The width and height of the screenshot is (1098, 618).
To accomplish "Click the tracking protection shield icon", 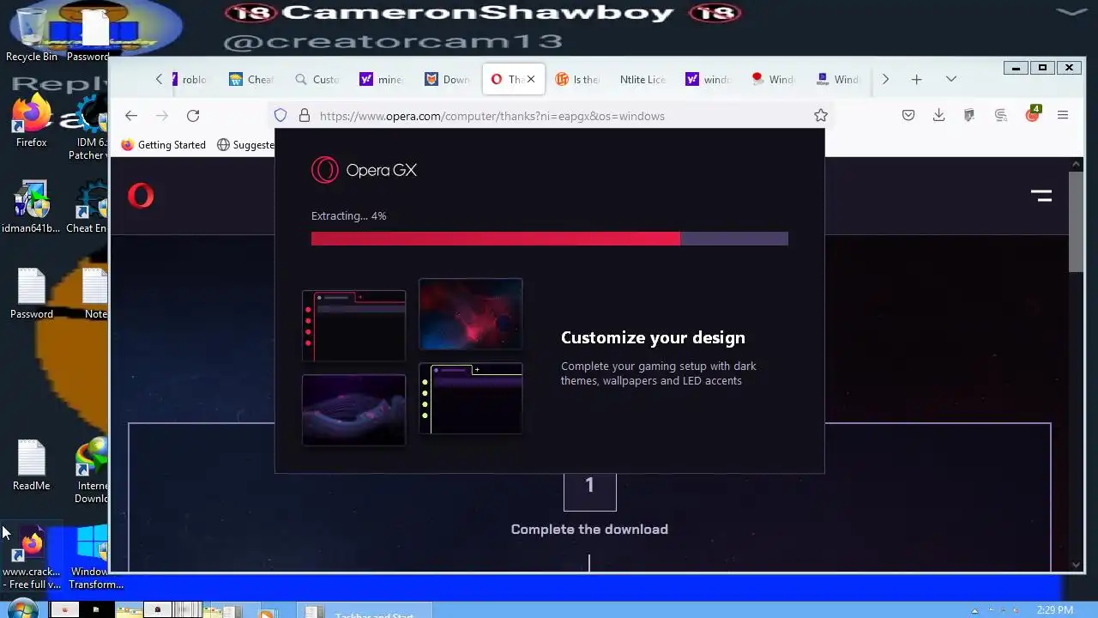I will pyautogui.click(x=281, y=116).
